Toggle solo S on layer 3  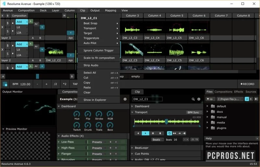tap(7, 31)
